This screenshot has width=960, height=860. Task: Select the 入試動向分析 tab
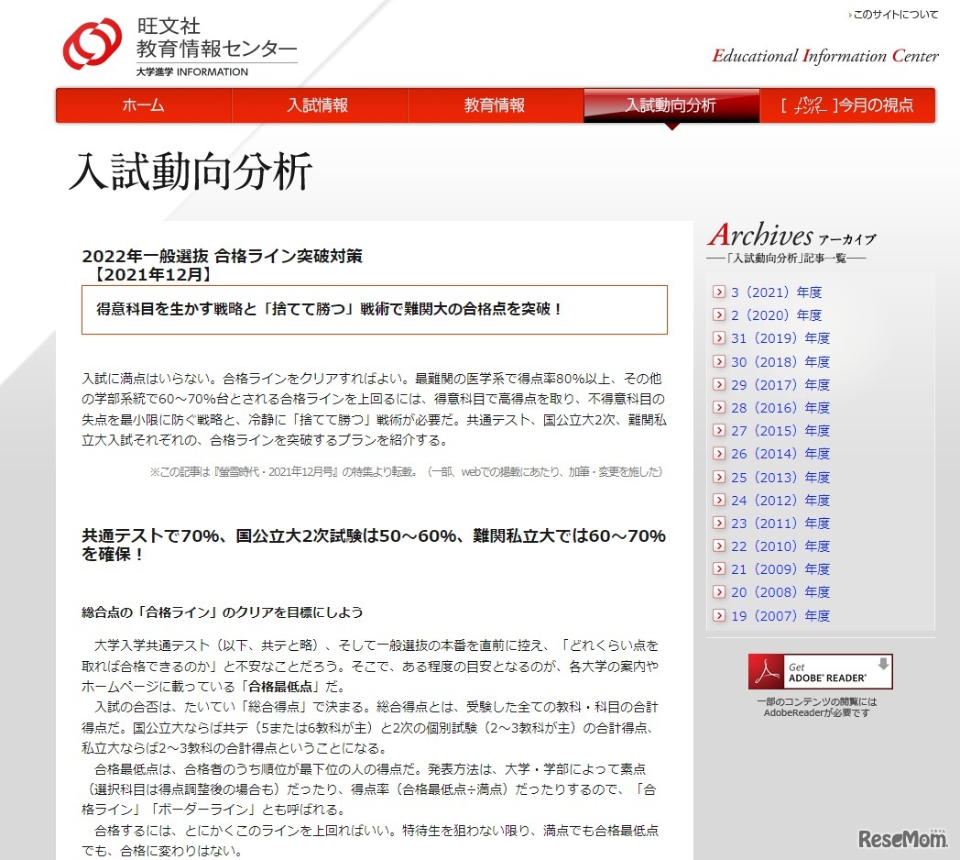671,105
